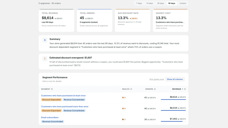
Task: Click the Estimated discount overspend heading
Action: tap(71, 58)
